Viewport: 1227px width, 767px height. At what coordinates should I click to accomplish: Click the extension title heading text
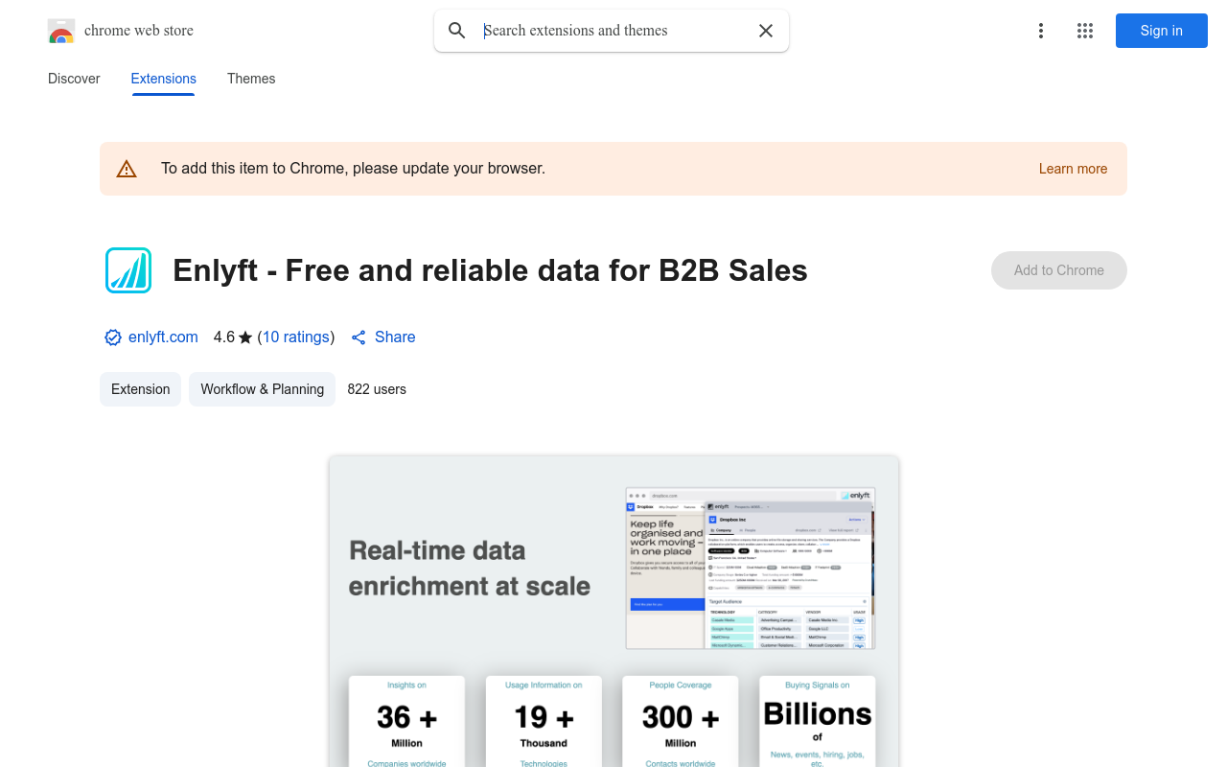490,270
